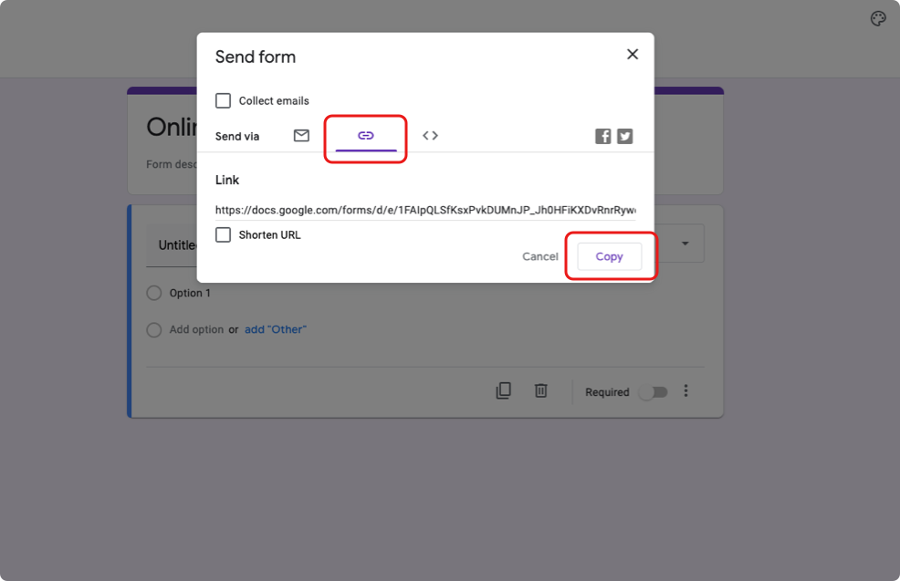This screenshot has width=900, height=581.
Task: Share form via Twitter icon
Action: pos(624,137)
